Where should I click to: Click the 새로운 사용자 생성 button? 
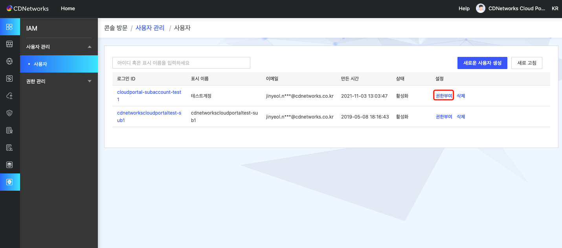click(482, 63)
